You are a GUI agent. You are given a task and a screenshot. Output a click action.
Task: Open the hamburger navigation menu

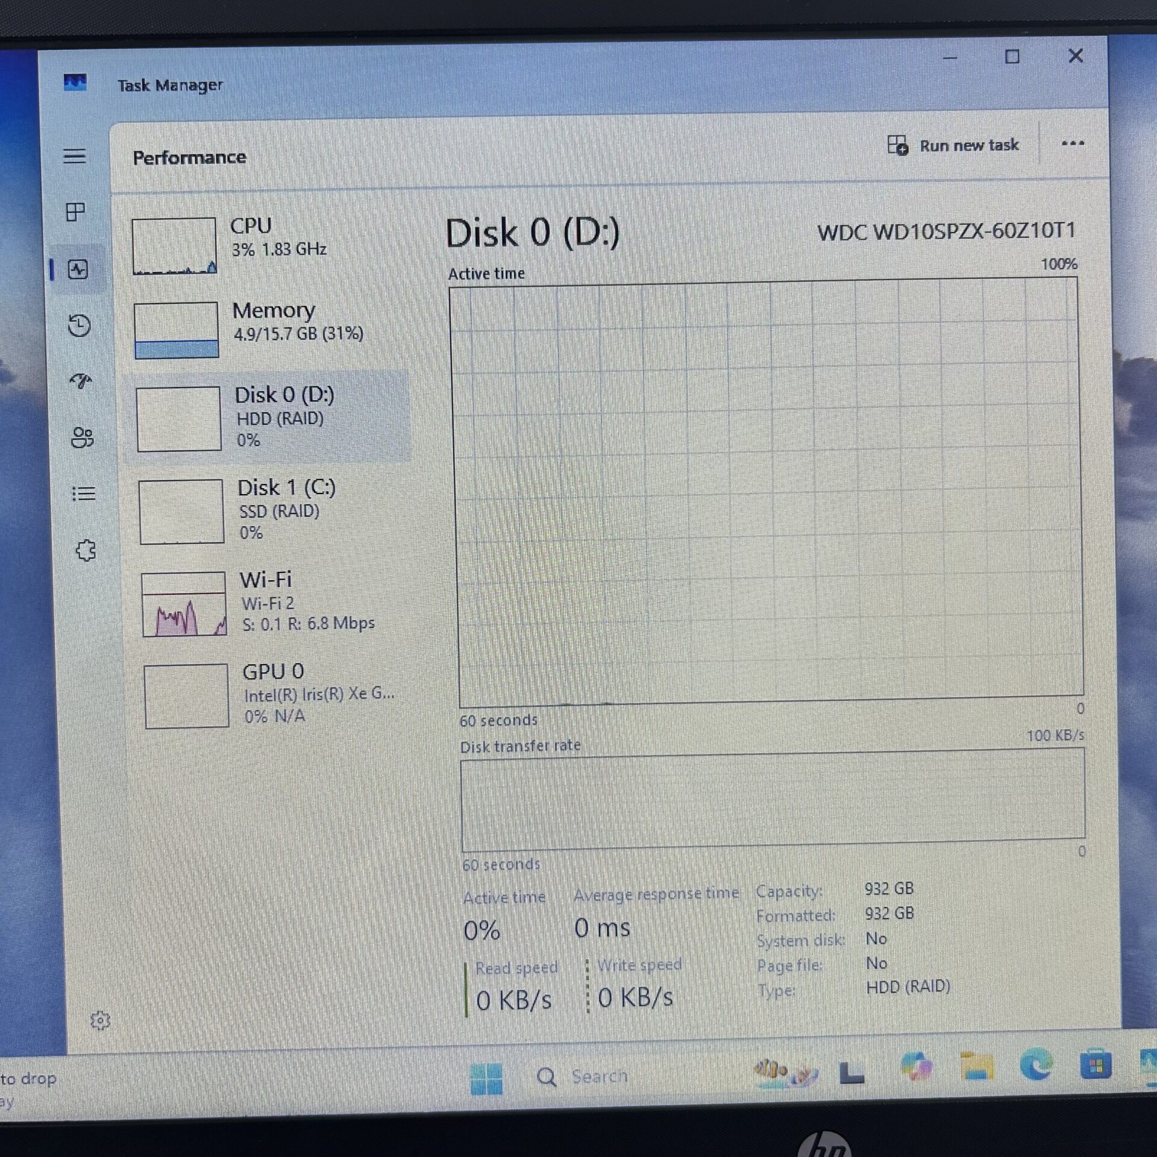[x=75, y=156]
